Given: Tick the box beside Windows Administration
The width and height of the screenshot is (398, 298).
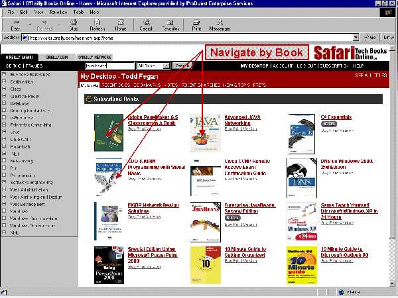Looking at the screenshot, I should click(x=4, y=218).
